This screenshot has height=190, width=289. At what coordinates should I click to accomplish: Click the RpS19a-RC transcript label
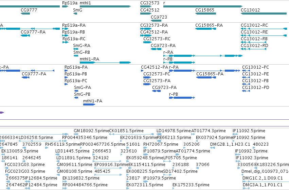[x=74, y=39]
